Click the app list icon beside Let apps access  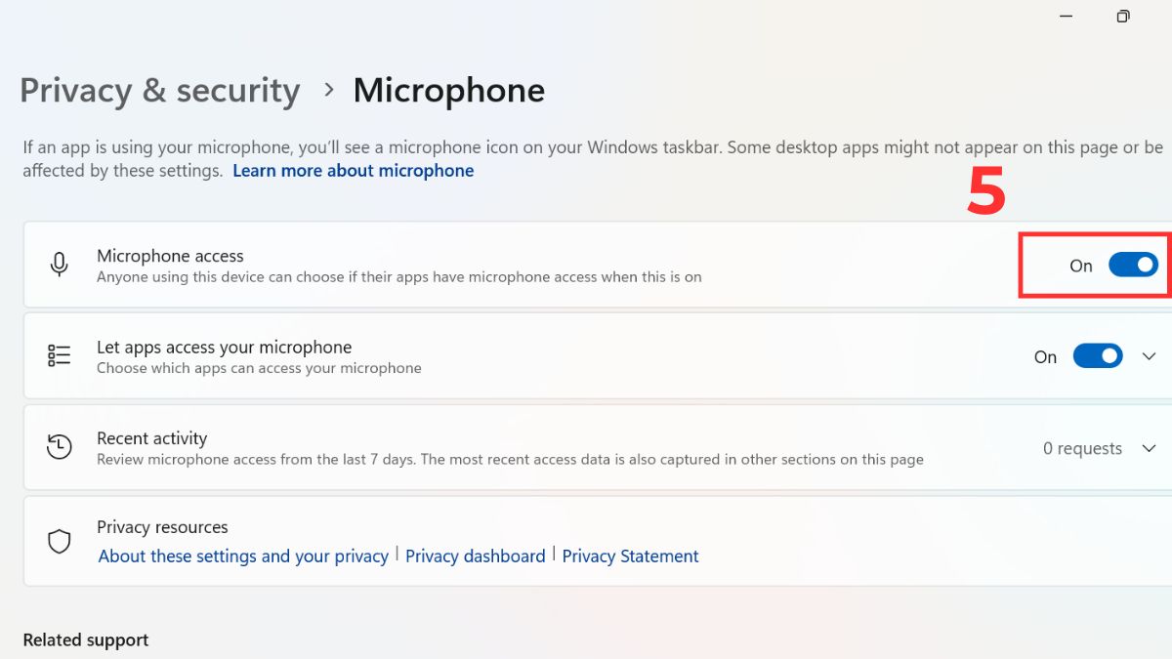click(x=59, y=355)
